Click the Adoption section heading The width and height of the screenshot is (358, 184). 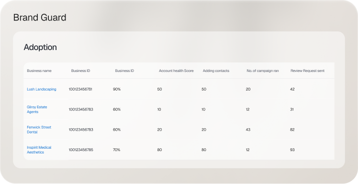tap(40, 47)
